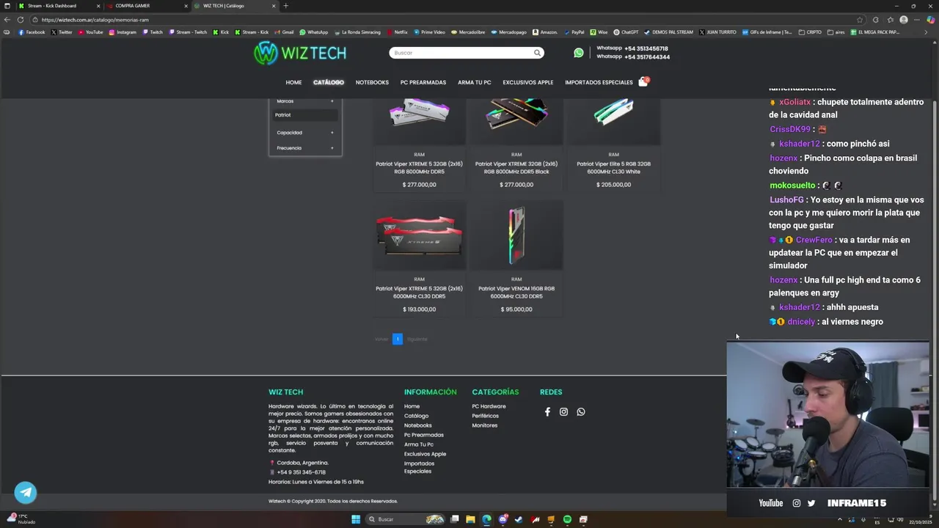Click Siguiente pagination link
The image size is (939, 528).
coord(417,339)
